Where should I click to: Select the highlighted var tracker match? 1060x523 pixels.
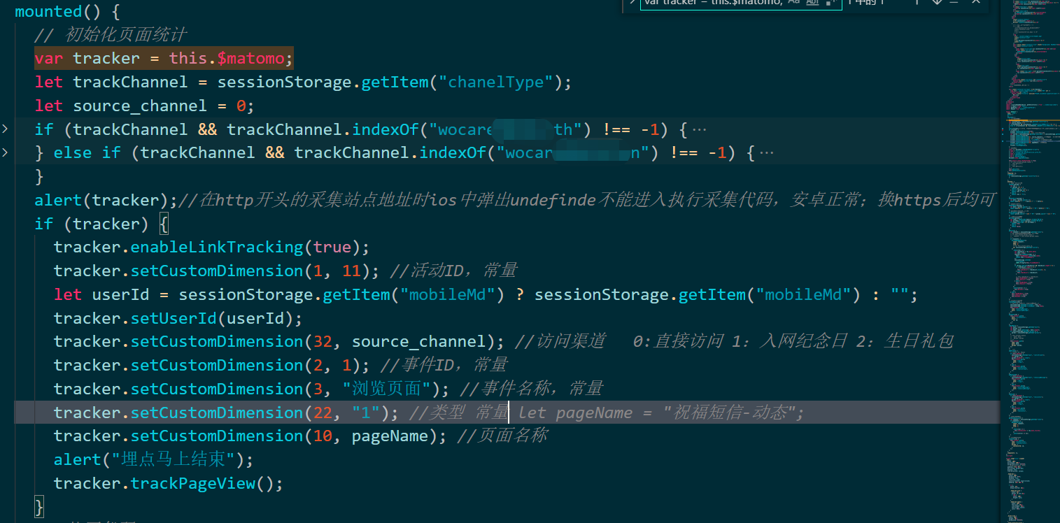[163, 58]
